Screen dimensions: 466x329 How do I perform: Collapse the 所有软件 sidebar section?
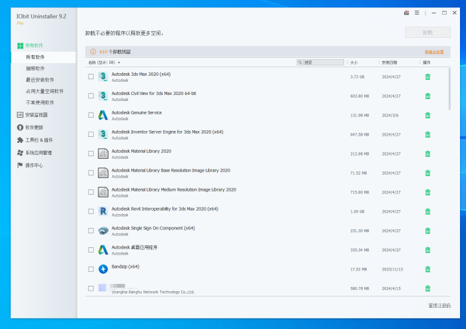pos(34,46)
